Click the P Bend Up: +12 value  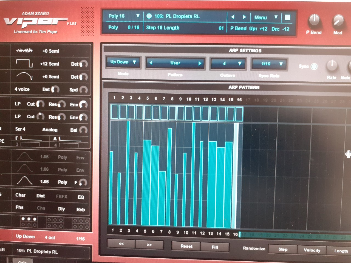coord(258,28)
